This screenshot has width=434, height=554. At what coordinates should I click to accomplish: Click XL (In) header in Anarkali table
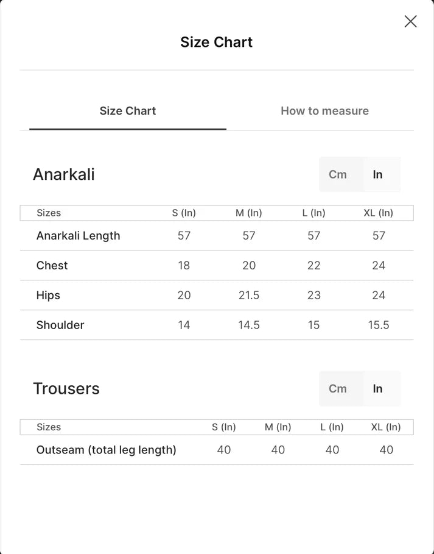tap(378, 213)
